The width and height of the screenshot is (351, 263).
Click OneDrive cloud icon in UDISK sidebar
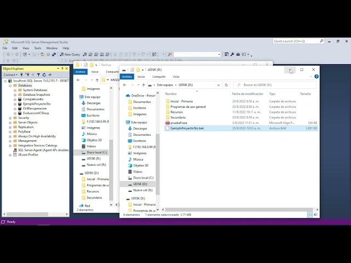pos(128,96)
